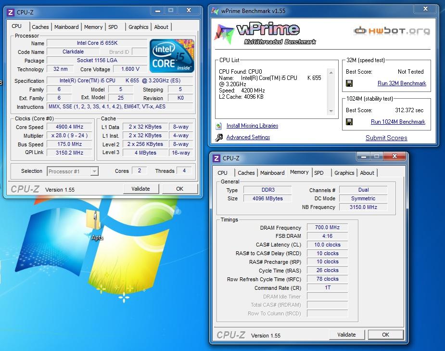The width and height of the screenshot is (445, 351).
Task: Click OK in Memory CPU-Z window
Action: [385, 335]
